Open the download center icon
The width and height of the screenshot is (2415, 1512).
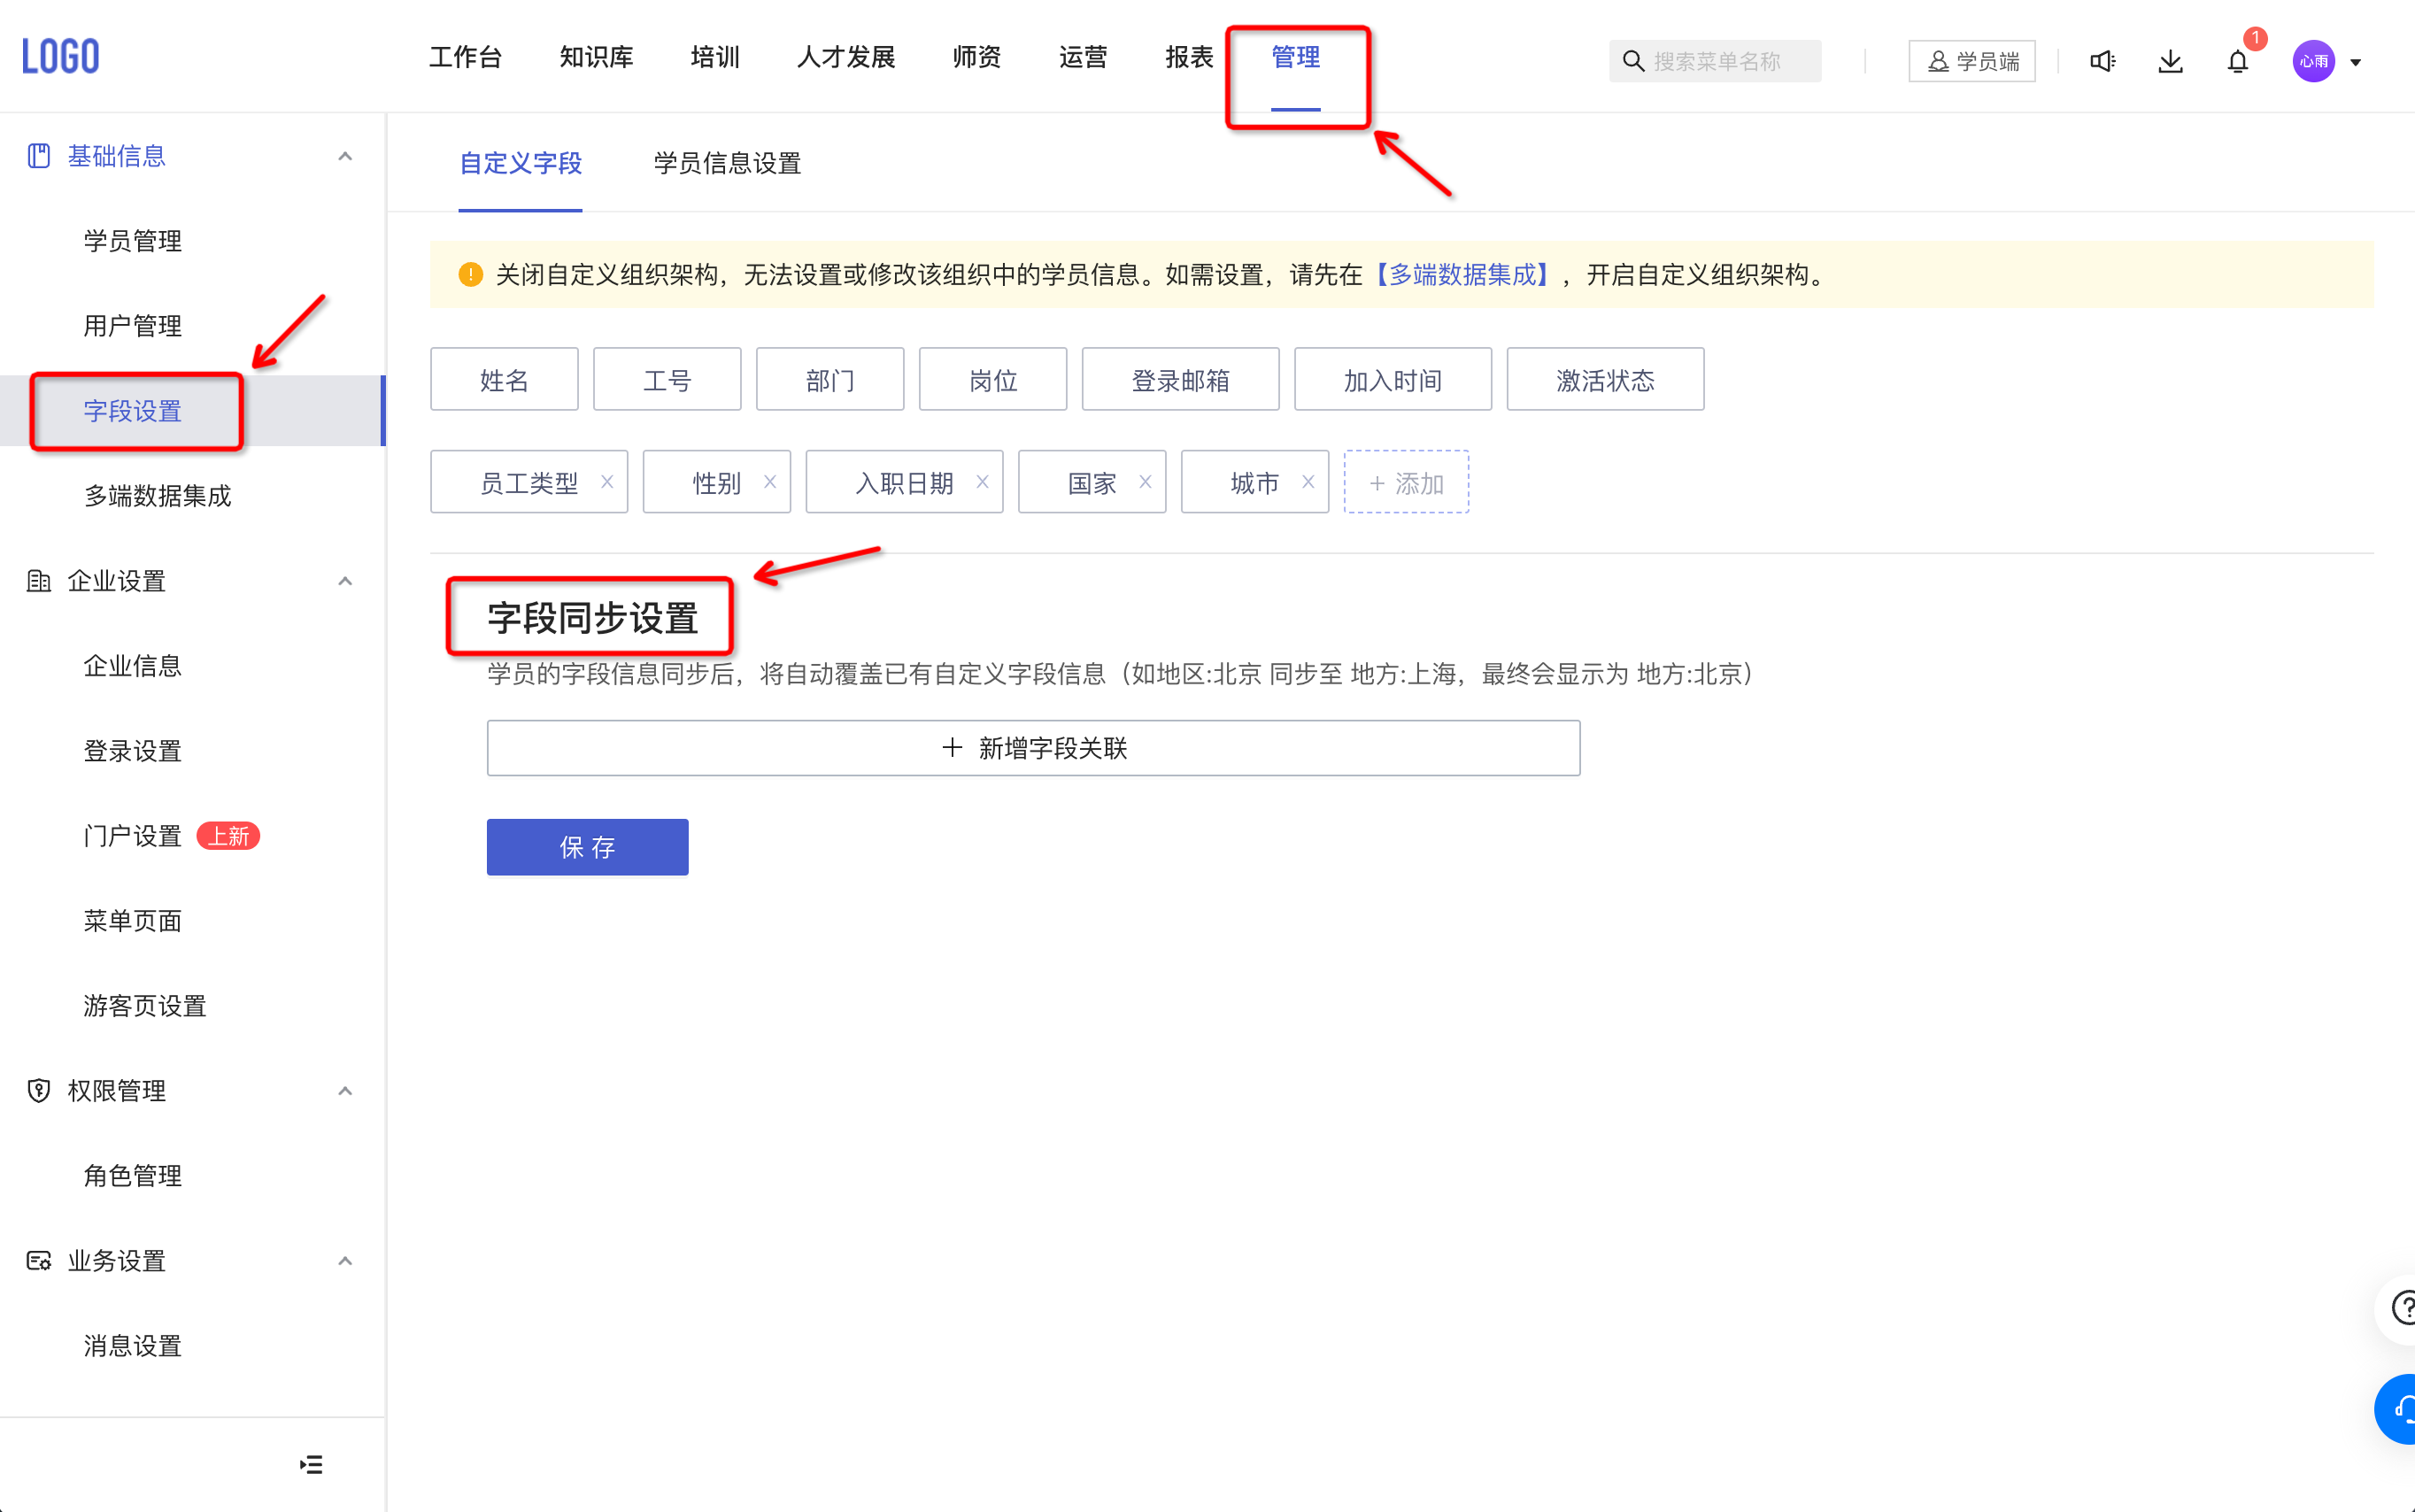[x=2170, y=61]
